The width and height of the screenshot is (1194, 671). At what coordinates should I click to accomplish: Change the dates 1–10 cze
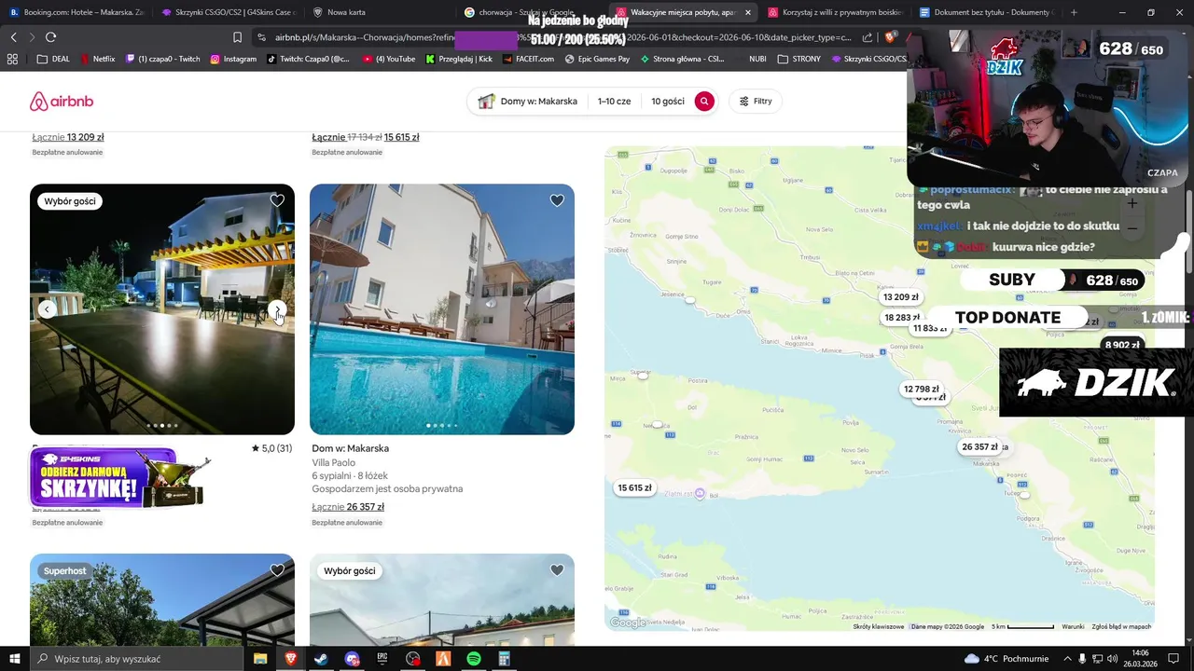[614, 101]
